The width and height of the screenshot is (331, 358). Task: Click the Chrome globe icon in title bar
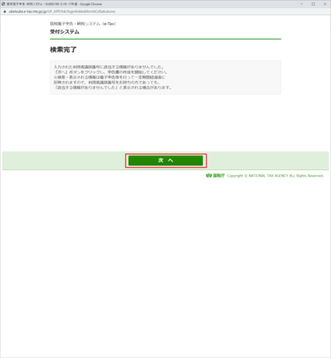pos(3,4)
